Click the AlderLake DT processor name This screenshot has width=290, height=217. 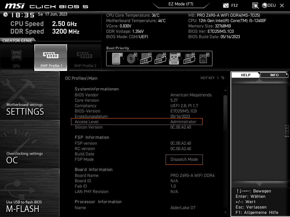coord(183,208)
